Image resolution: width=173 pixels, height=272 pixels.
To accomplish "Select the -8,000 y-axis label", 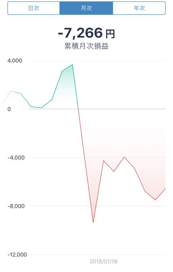I will [14, 206].
